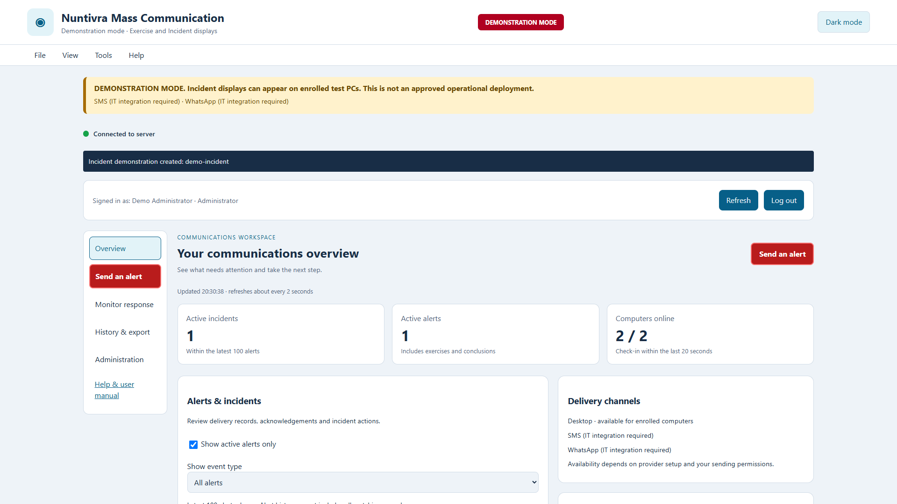Click the 'Your communications overview' heading

pos(268,253)
